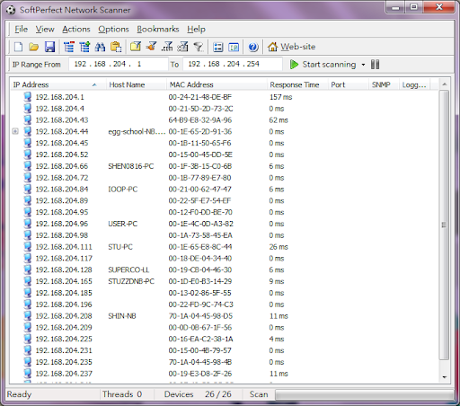The width and height of the screenshot is (460, 406).
Task: Open the Help menu
Action: [x=197, y=29]
